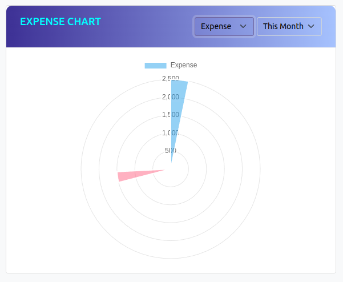Open the Expense type dropdown
Image resolution: width=343 pixels, height=282 pixels.
[223, 26]
